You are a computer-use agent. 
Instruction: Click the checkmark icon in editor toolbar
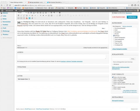(x=29, y=15)
